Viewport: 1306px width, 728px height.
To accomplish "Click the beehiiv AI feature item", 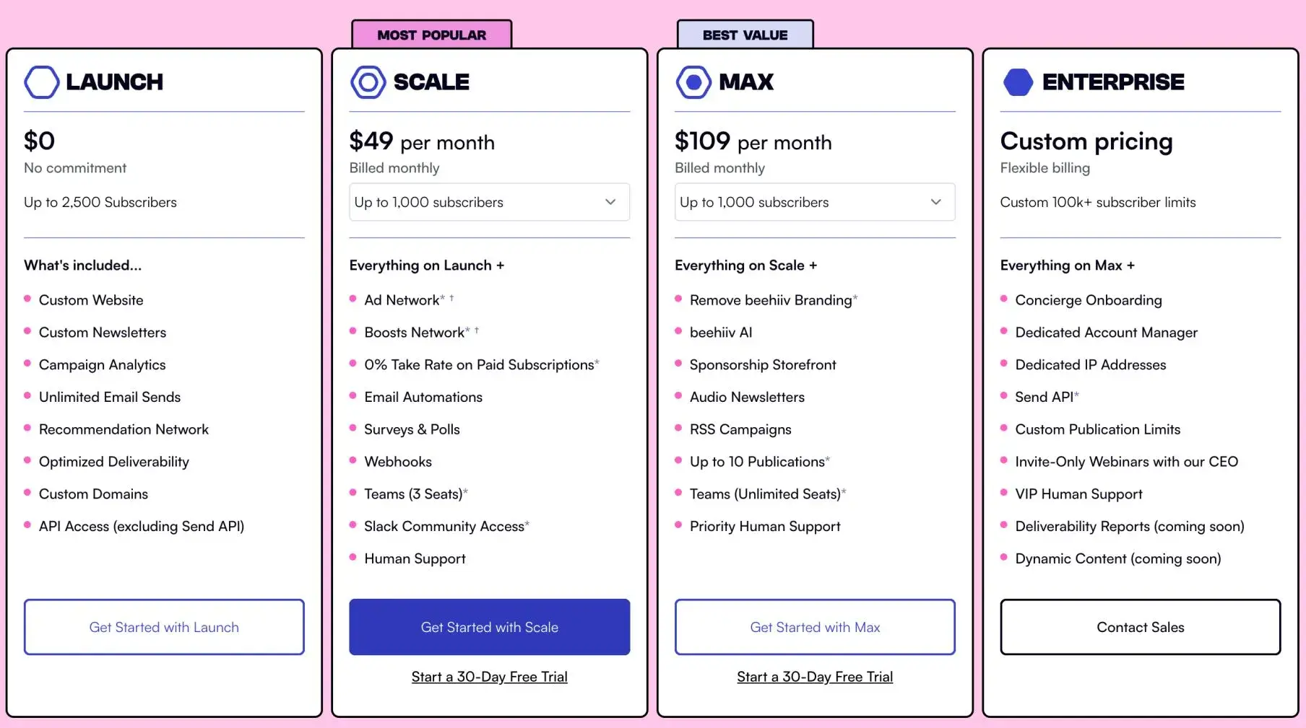I will pos(714,333).
